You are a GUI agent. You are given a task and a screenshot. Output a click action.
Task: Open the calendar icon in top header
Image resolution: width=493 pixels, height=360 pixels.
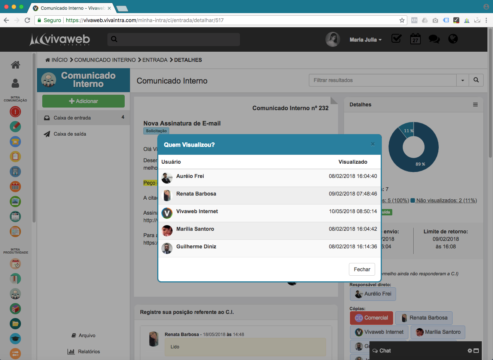415,39
